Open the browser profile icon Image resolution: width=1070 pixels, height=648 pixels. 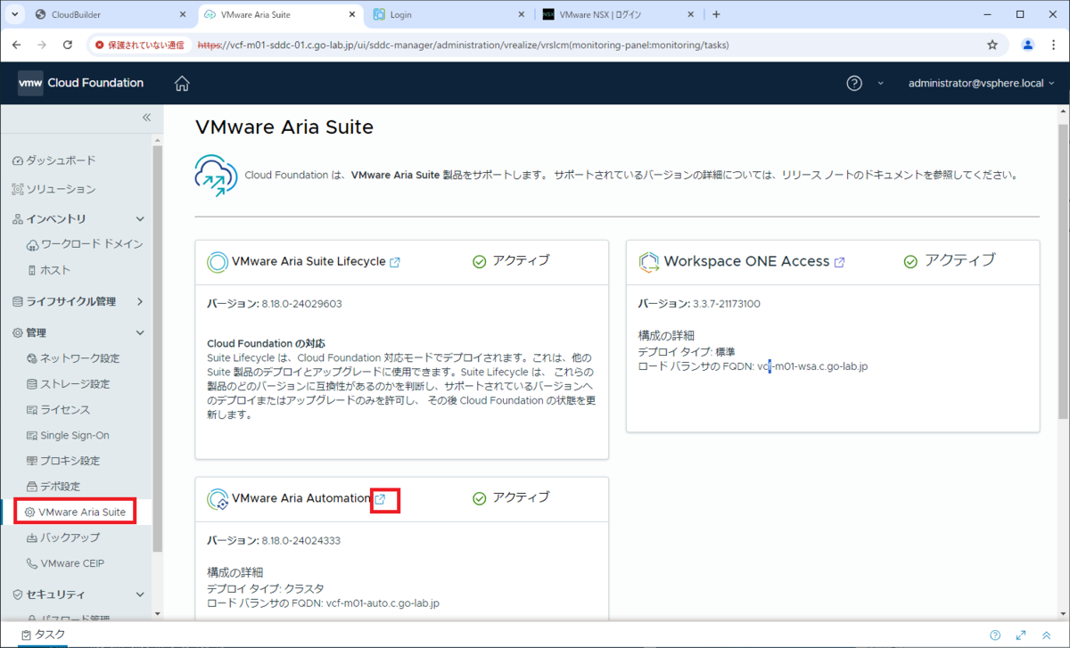click(x=1028, y=45)
